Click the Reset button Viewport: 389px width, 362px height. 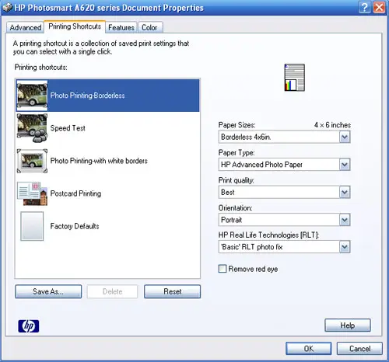[x=173, y=291]
